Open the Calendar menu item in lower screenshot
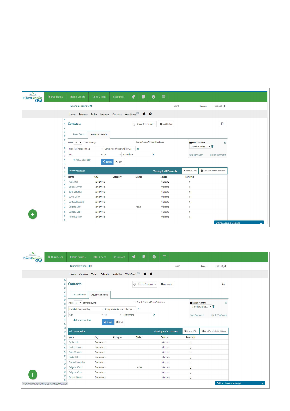This screenshot has width=290, height=411. (105, 274)
